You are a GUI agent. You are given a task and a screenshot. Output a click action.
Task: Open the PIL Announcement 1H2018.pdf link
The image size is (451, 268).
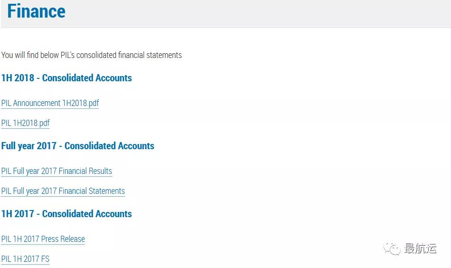click(x=50, y=103)
